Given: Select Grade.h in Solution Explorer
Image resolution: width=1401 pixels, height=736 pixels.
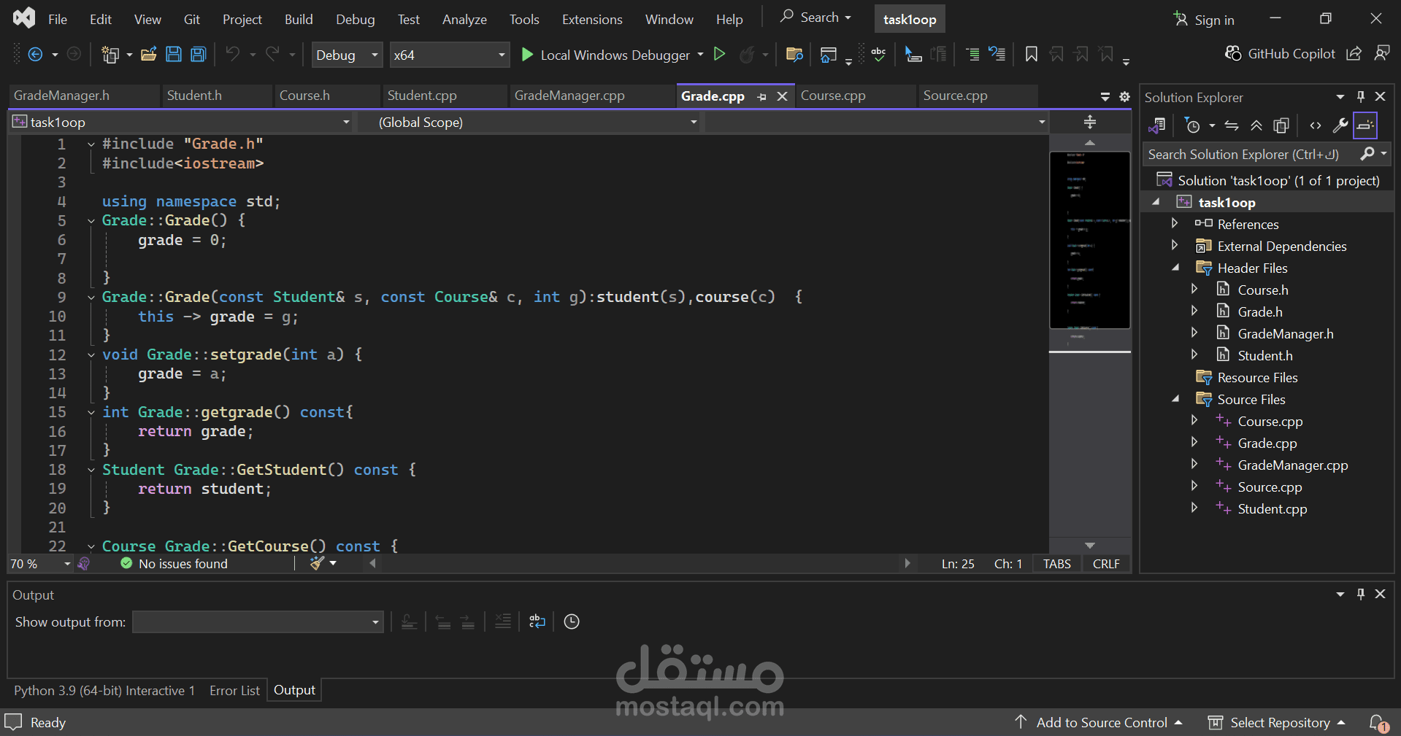Looking at the screenshot, I should pyautogui.click(x=1260, y=311).
